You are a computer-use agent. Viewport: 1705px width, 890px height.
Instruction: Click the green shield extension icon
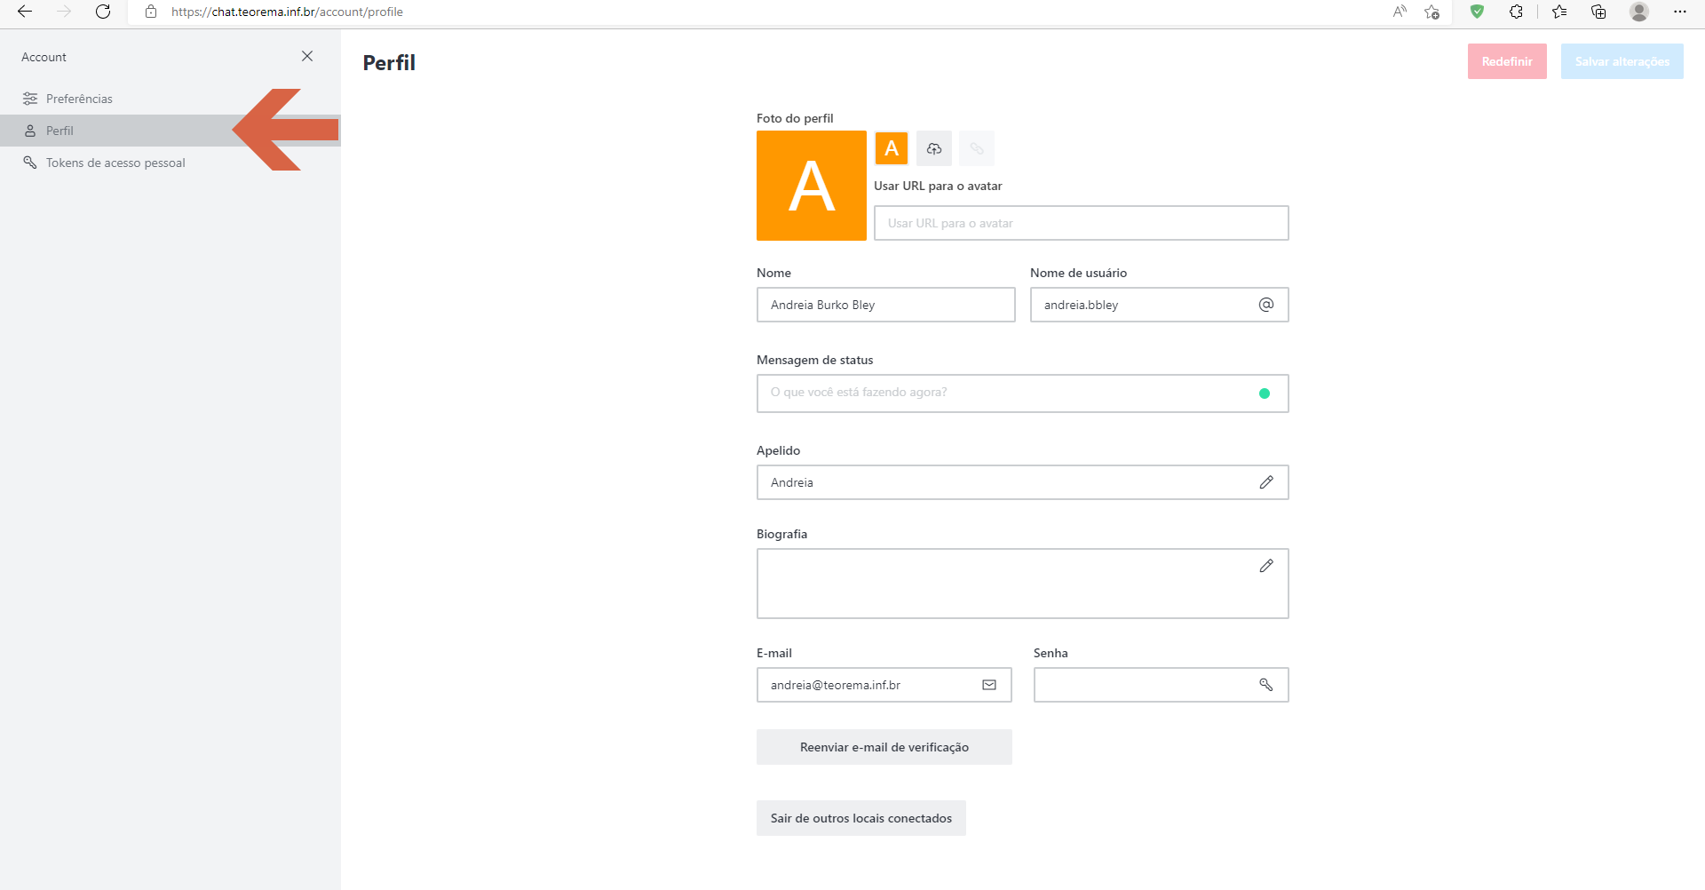click(x=1477, y=12)
